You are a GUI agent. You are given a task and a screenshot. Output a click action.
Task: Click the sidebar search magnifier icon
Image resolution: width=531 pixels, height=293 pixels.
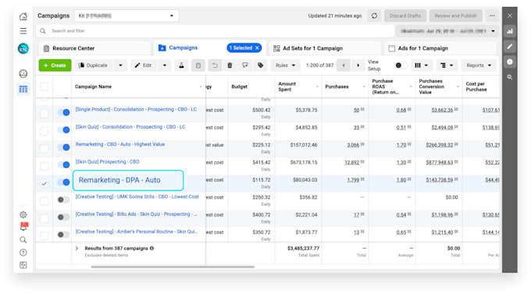point(23,240)
